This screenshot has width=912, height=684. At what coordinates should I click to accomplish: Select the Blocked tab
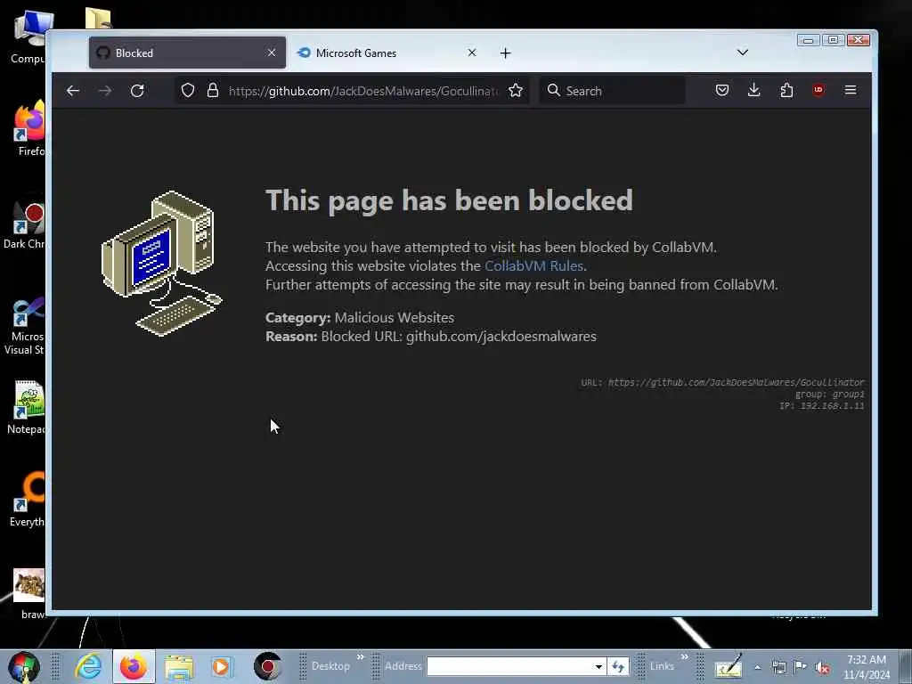[x=187, y=53]
